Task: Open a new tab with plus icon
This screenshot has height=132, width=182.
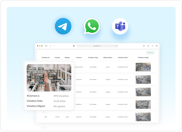Action: (x=152, y=46)
